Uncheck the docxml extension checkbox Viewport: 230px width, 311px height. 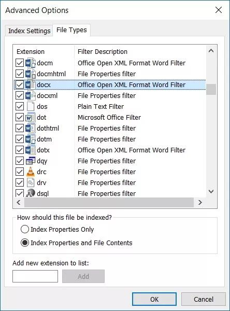20,95
